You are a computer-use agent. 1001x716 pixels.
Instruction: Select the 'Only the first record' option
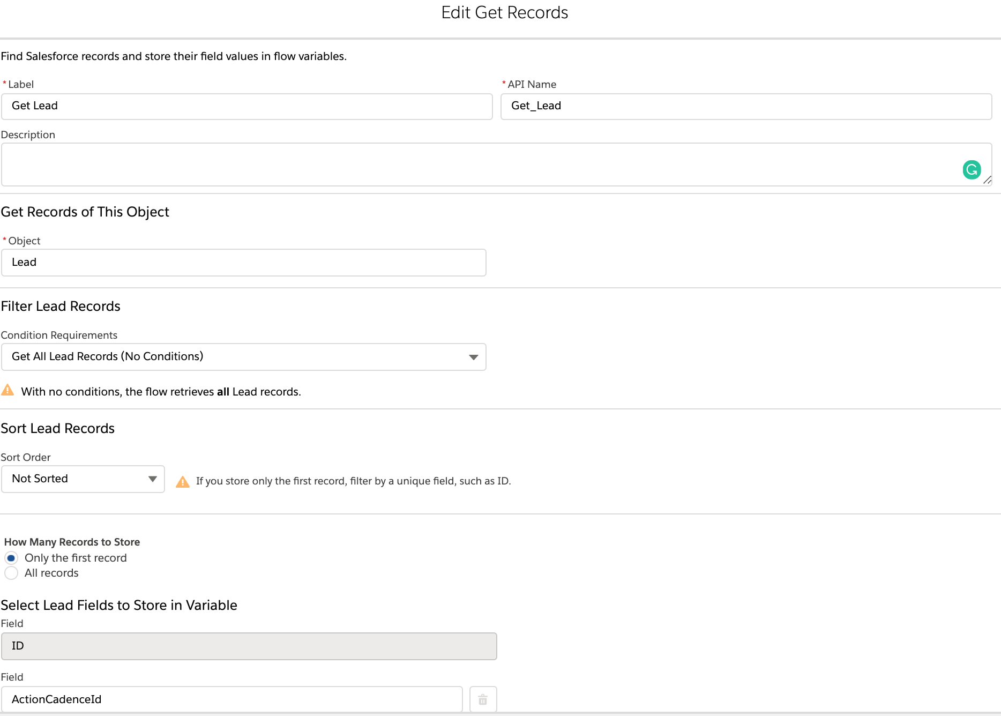[x=11, y=558]
